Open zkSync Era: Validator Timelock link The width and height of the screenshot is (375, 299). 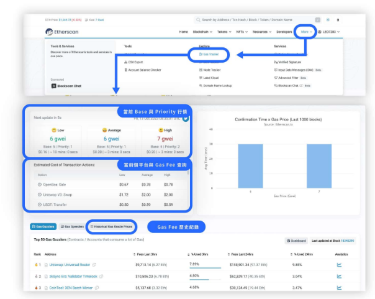[x=73, y=276]
